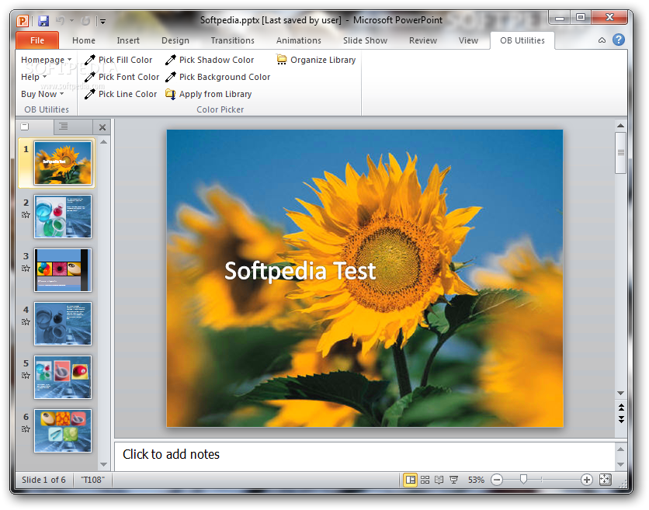Viewport: 649px width, 510px height.
Task: Click zoom in plus button
Action: 586,480
